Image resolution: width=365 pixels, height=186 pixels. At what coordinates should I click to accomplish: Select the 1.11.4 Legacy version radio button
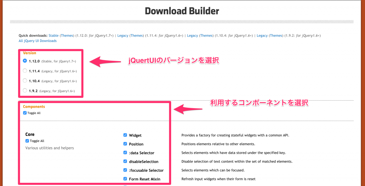coord(25,70)
